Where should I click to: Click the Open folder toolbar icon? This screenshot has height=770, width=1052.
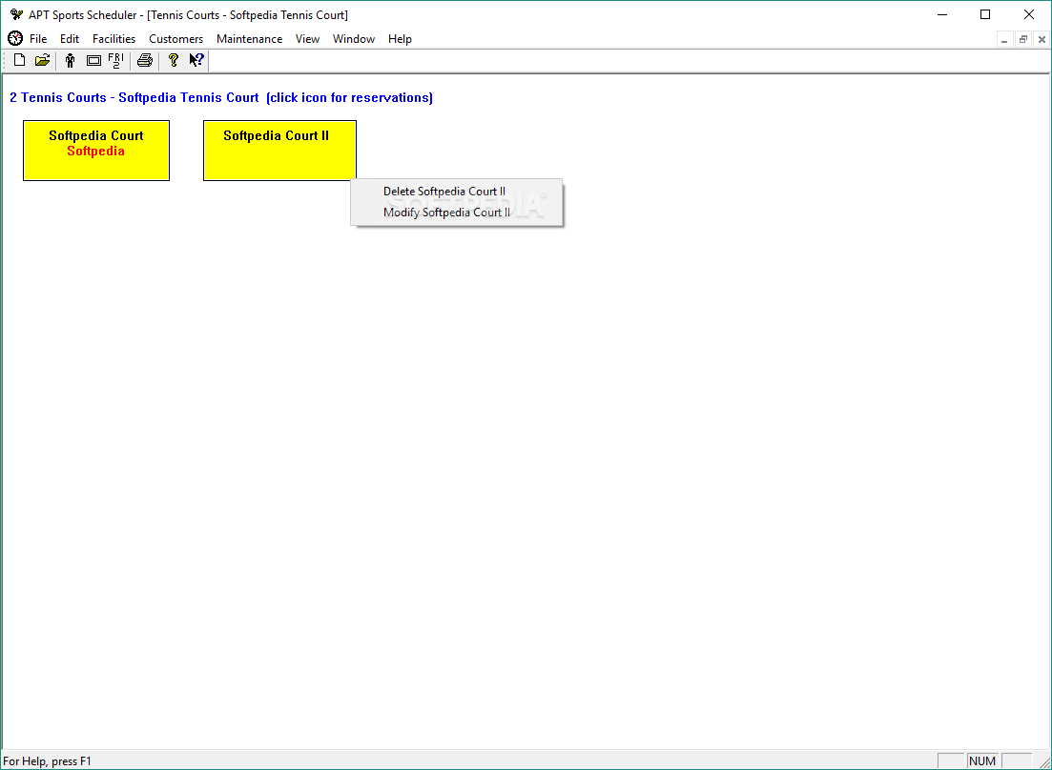(x=42, y=60)
